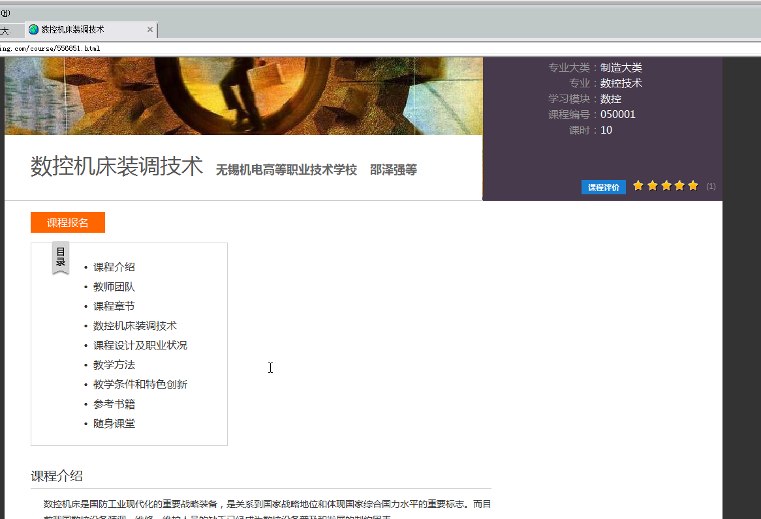Select 课程设计及职业状况 in the contents list
This screenshot has width=761, height=519.
point(140,345)
